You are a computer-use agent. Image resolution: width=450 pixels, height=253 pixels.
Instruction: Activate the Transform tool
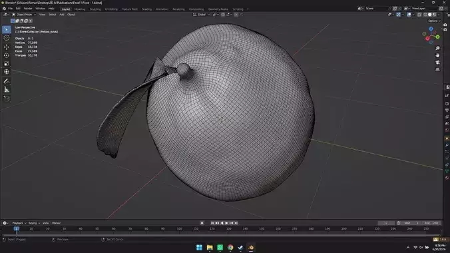point(6,72)
